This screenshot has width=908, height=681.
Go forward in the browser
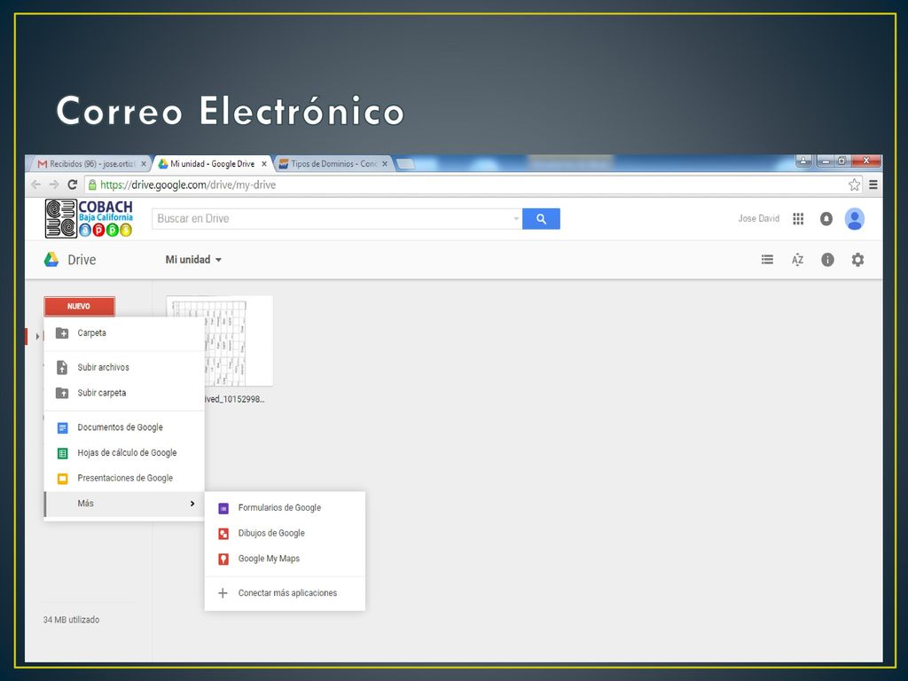pos(54,184)
